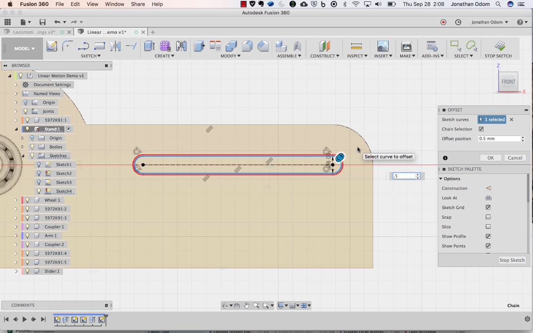Click Cancel in the Offset dialog
The height and width of the screenshot is (333, 533).
pos(514,158)
